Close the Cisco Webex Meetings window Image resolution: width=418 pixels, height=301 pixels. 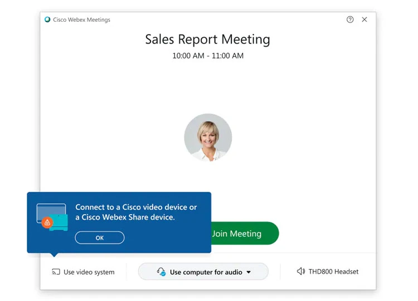coord(364,20)
